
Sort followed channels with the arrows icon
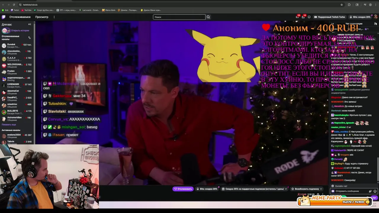(x=29, y=38)
